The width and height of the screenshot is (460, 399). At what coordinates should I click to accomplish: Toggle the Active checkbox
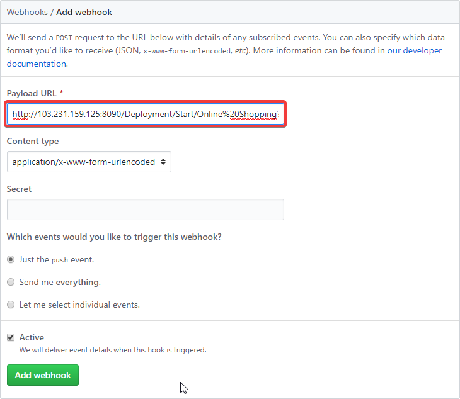tap(11, 337)
